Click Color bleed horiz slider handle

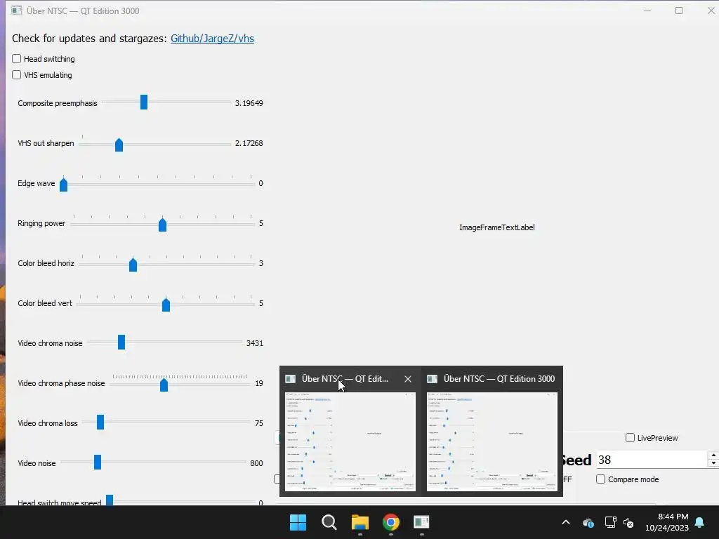(x=133, y=265)
